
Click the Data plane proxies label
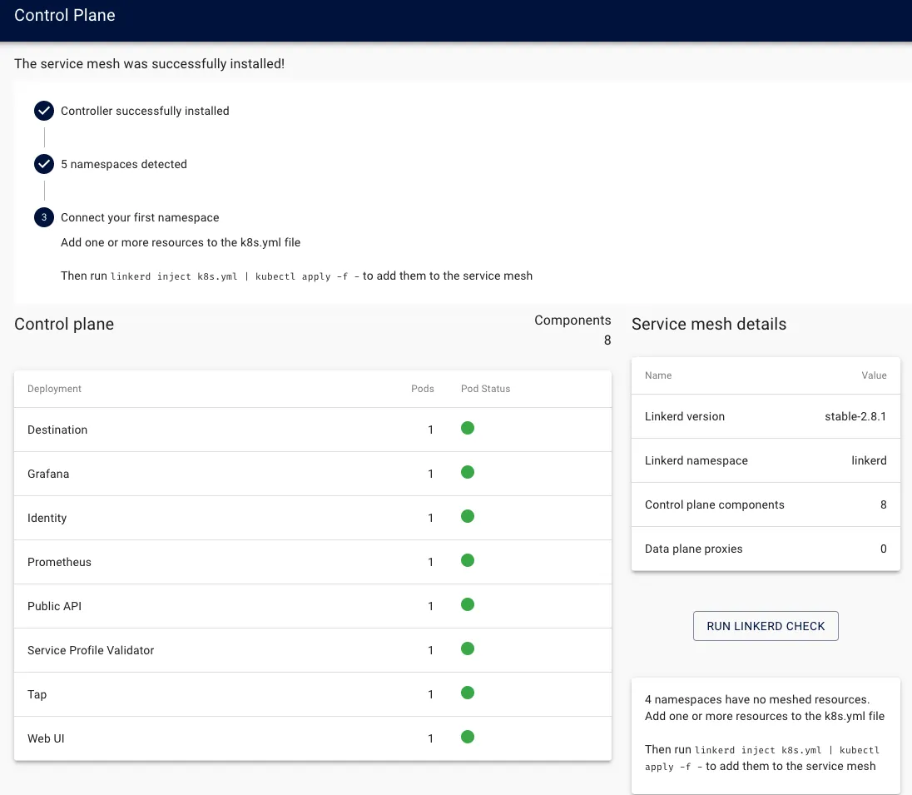click(693, 549)
